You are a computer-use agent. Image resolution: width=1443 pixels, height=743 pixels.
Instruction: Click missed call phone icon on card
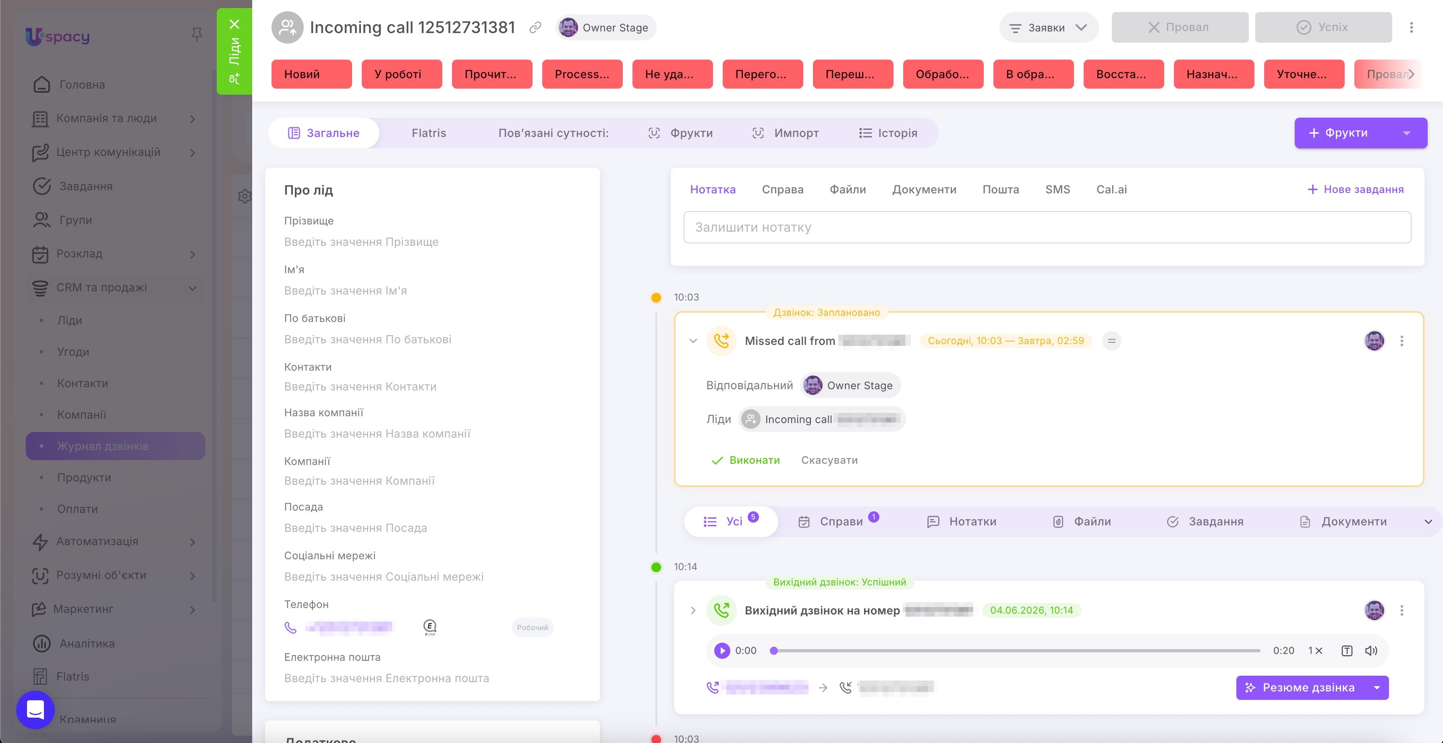click(721, 341)
